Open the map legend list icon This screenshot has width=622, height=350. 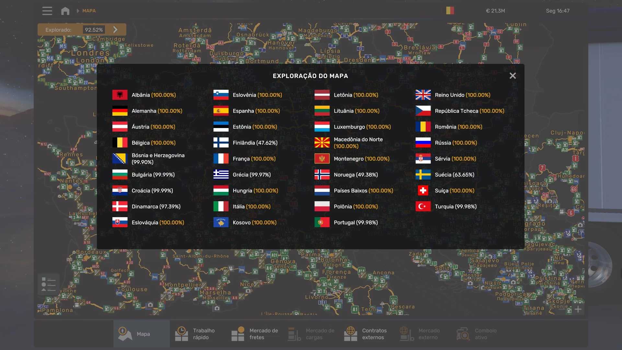(49, 284)
